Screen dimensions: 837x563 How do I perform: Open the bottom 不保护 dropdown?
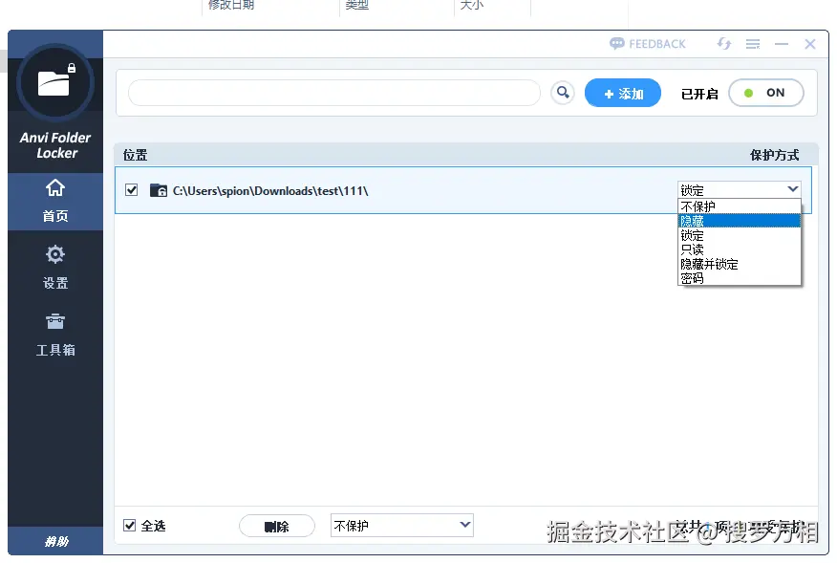click(x=401, y=525)
